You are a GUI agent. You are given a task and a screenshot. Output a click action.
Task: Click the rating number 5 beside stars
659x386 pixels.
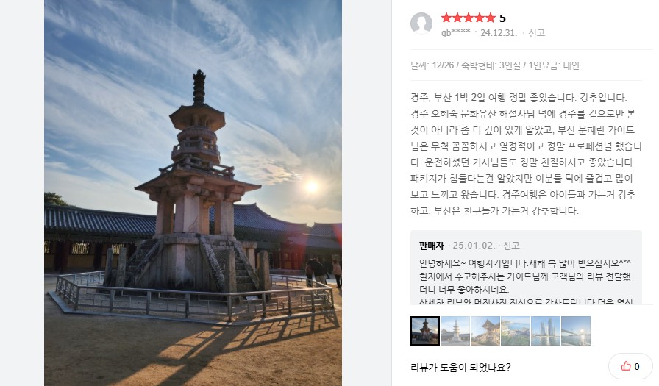(502, 18)
